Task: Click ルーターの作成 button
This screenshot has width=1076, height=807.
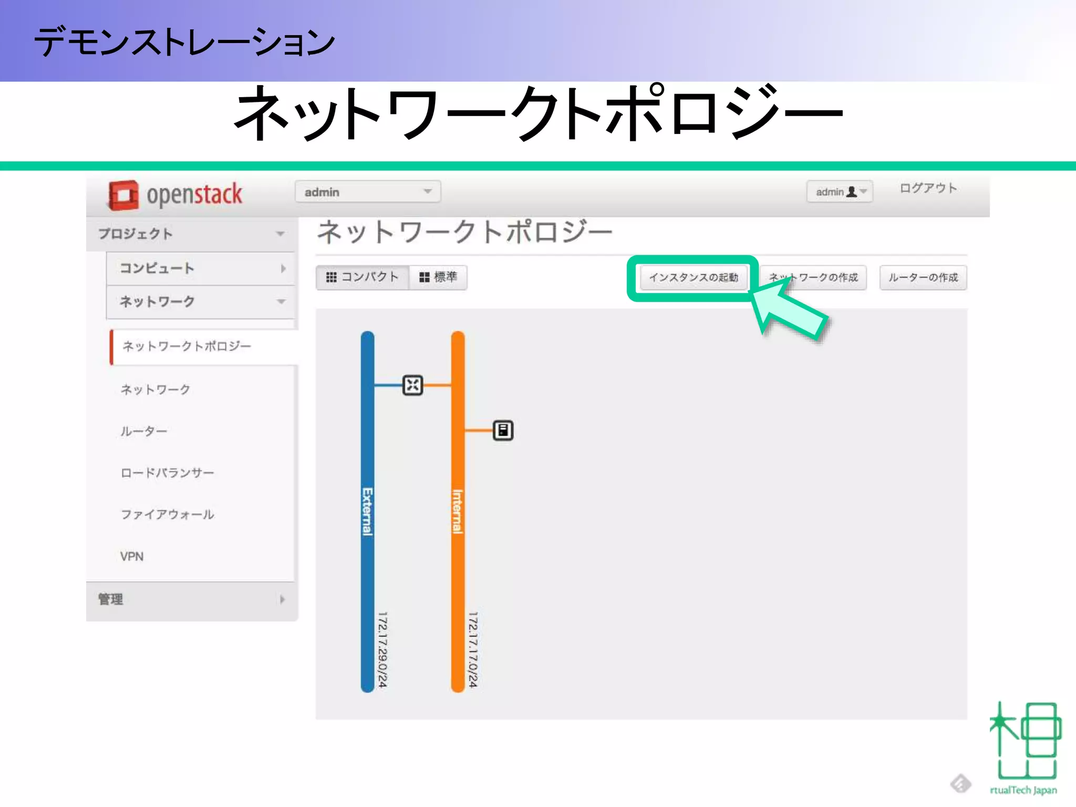Action: point(923,277)
